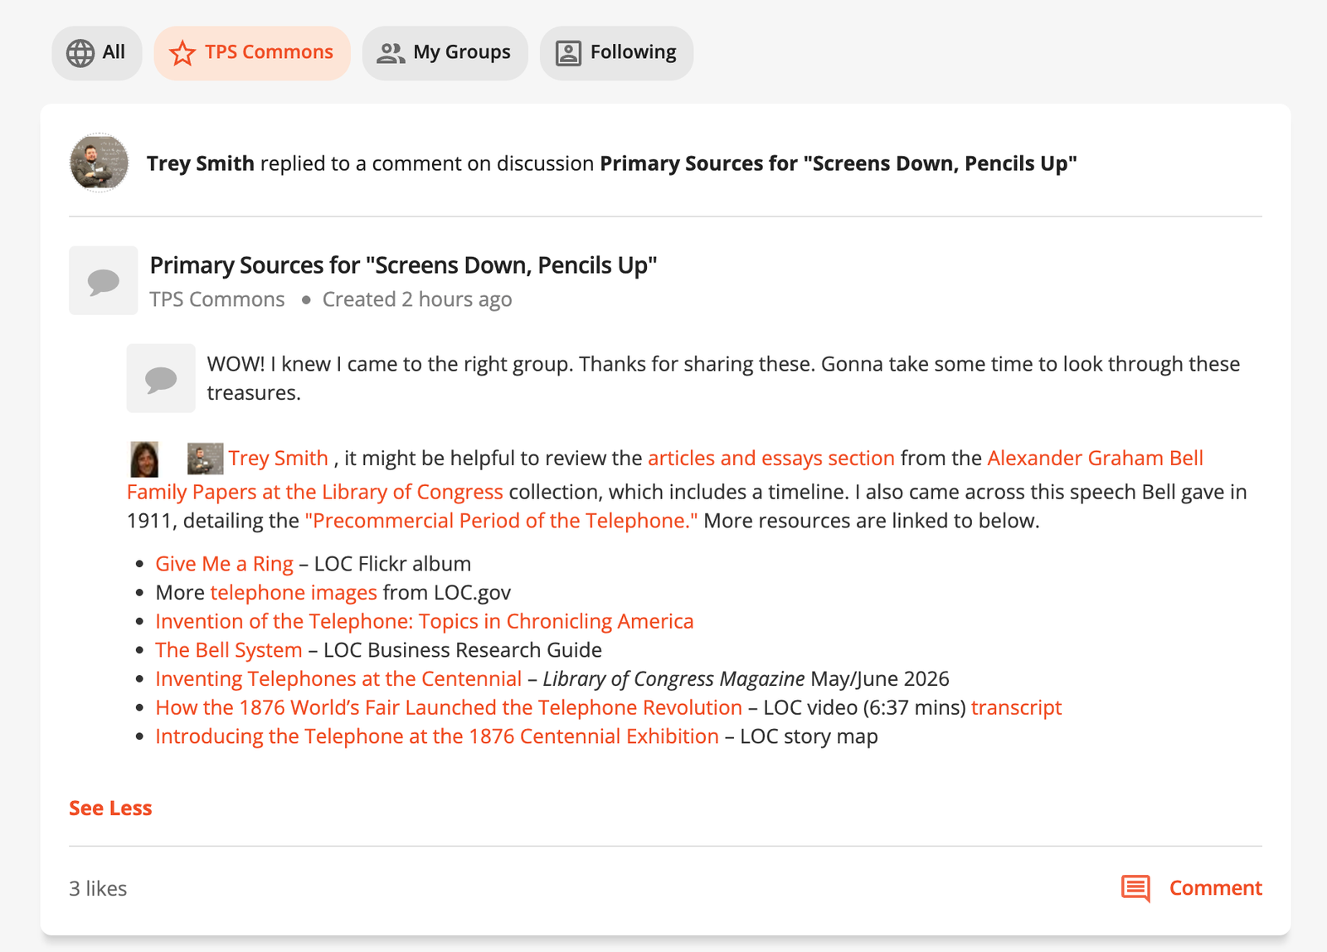Click the Comment button label
This screenshot has width=1327, height=952.
(x=1216, y=888)
